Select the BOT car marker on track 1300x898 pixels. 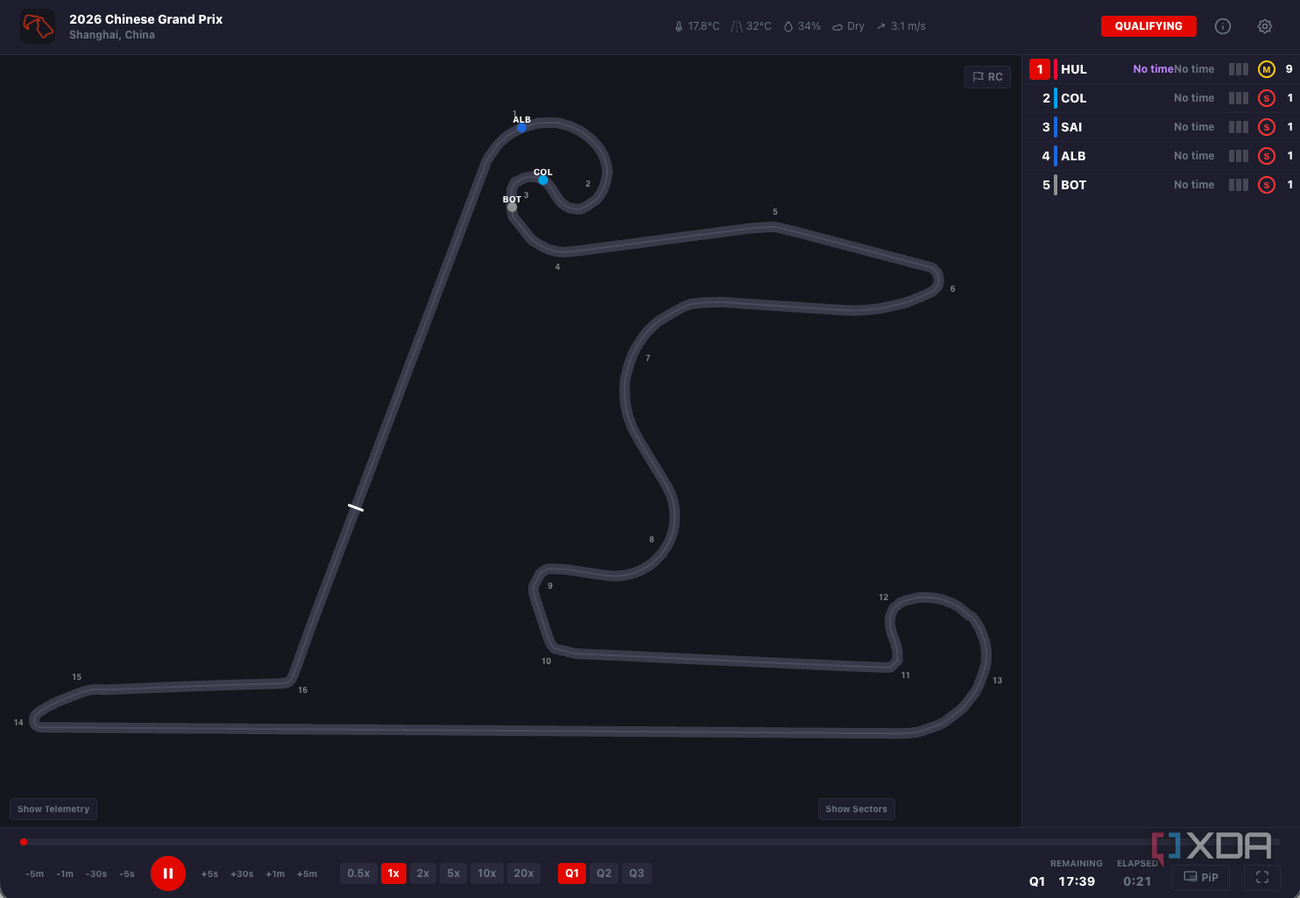coord(512,208)
